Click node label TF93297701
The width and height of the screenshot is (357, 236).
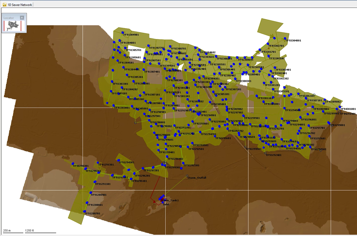click(x=317, y=128)
